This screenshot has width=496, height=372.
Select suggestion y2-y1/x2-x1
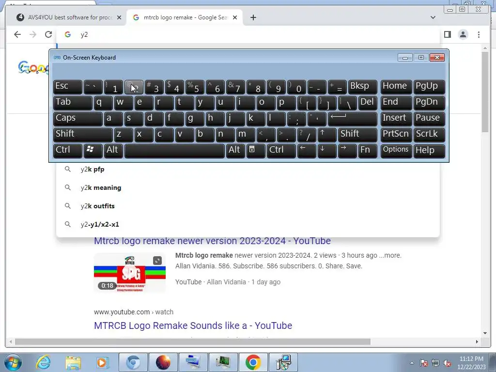[x=248, y=224]
